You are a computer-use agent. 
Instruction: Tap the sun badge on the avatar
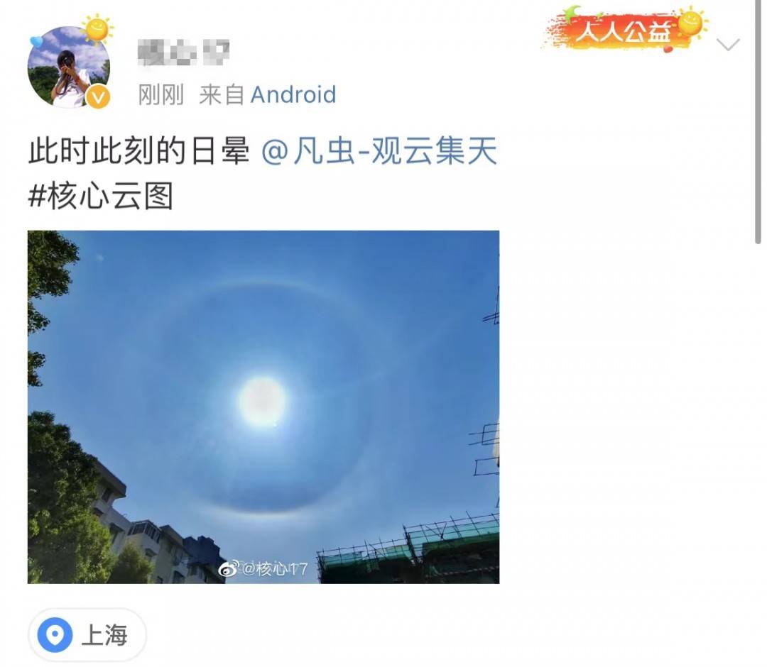97,30
